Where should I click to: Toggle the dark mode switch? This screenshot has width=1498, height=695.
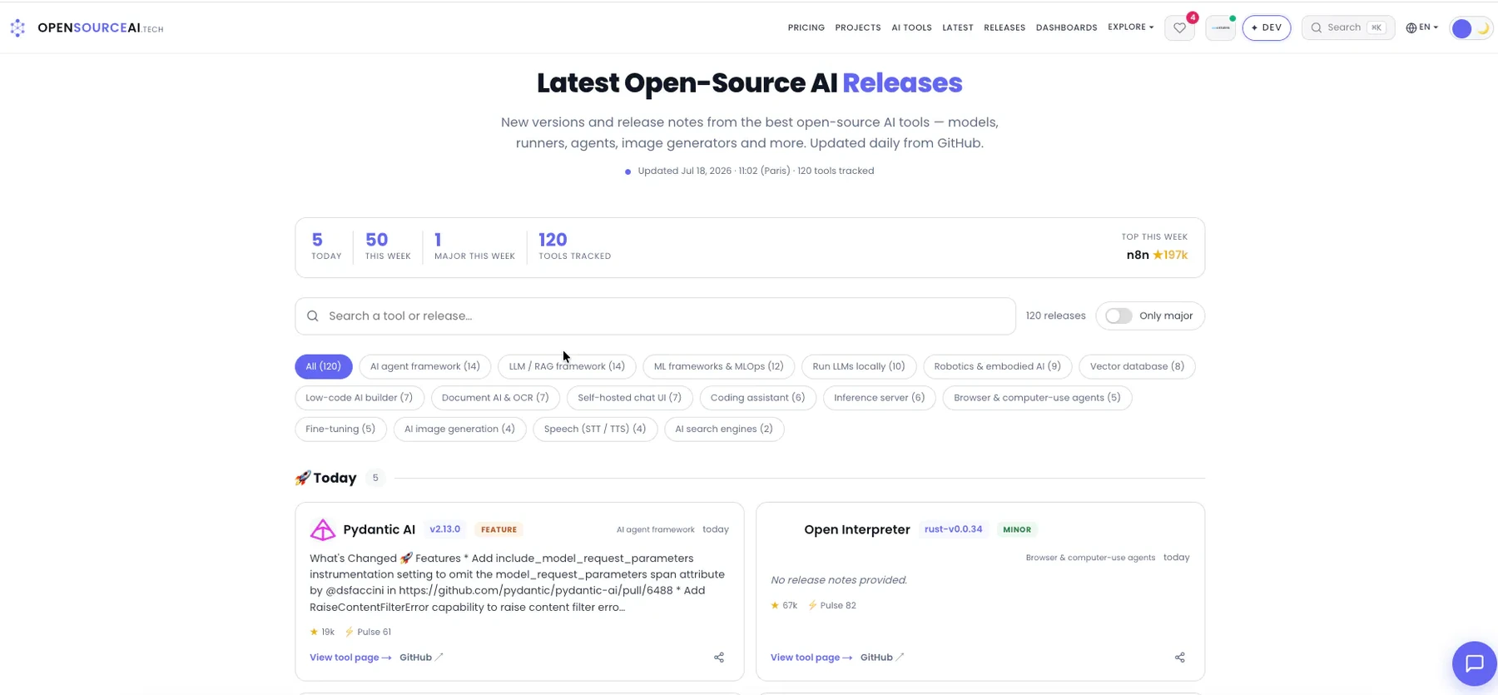pyautogui.click(x=1471, y=28)
